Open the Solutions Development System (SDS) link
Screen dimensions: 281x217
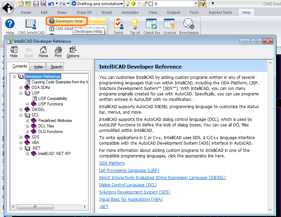click(x=135, y=192)
